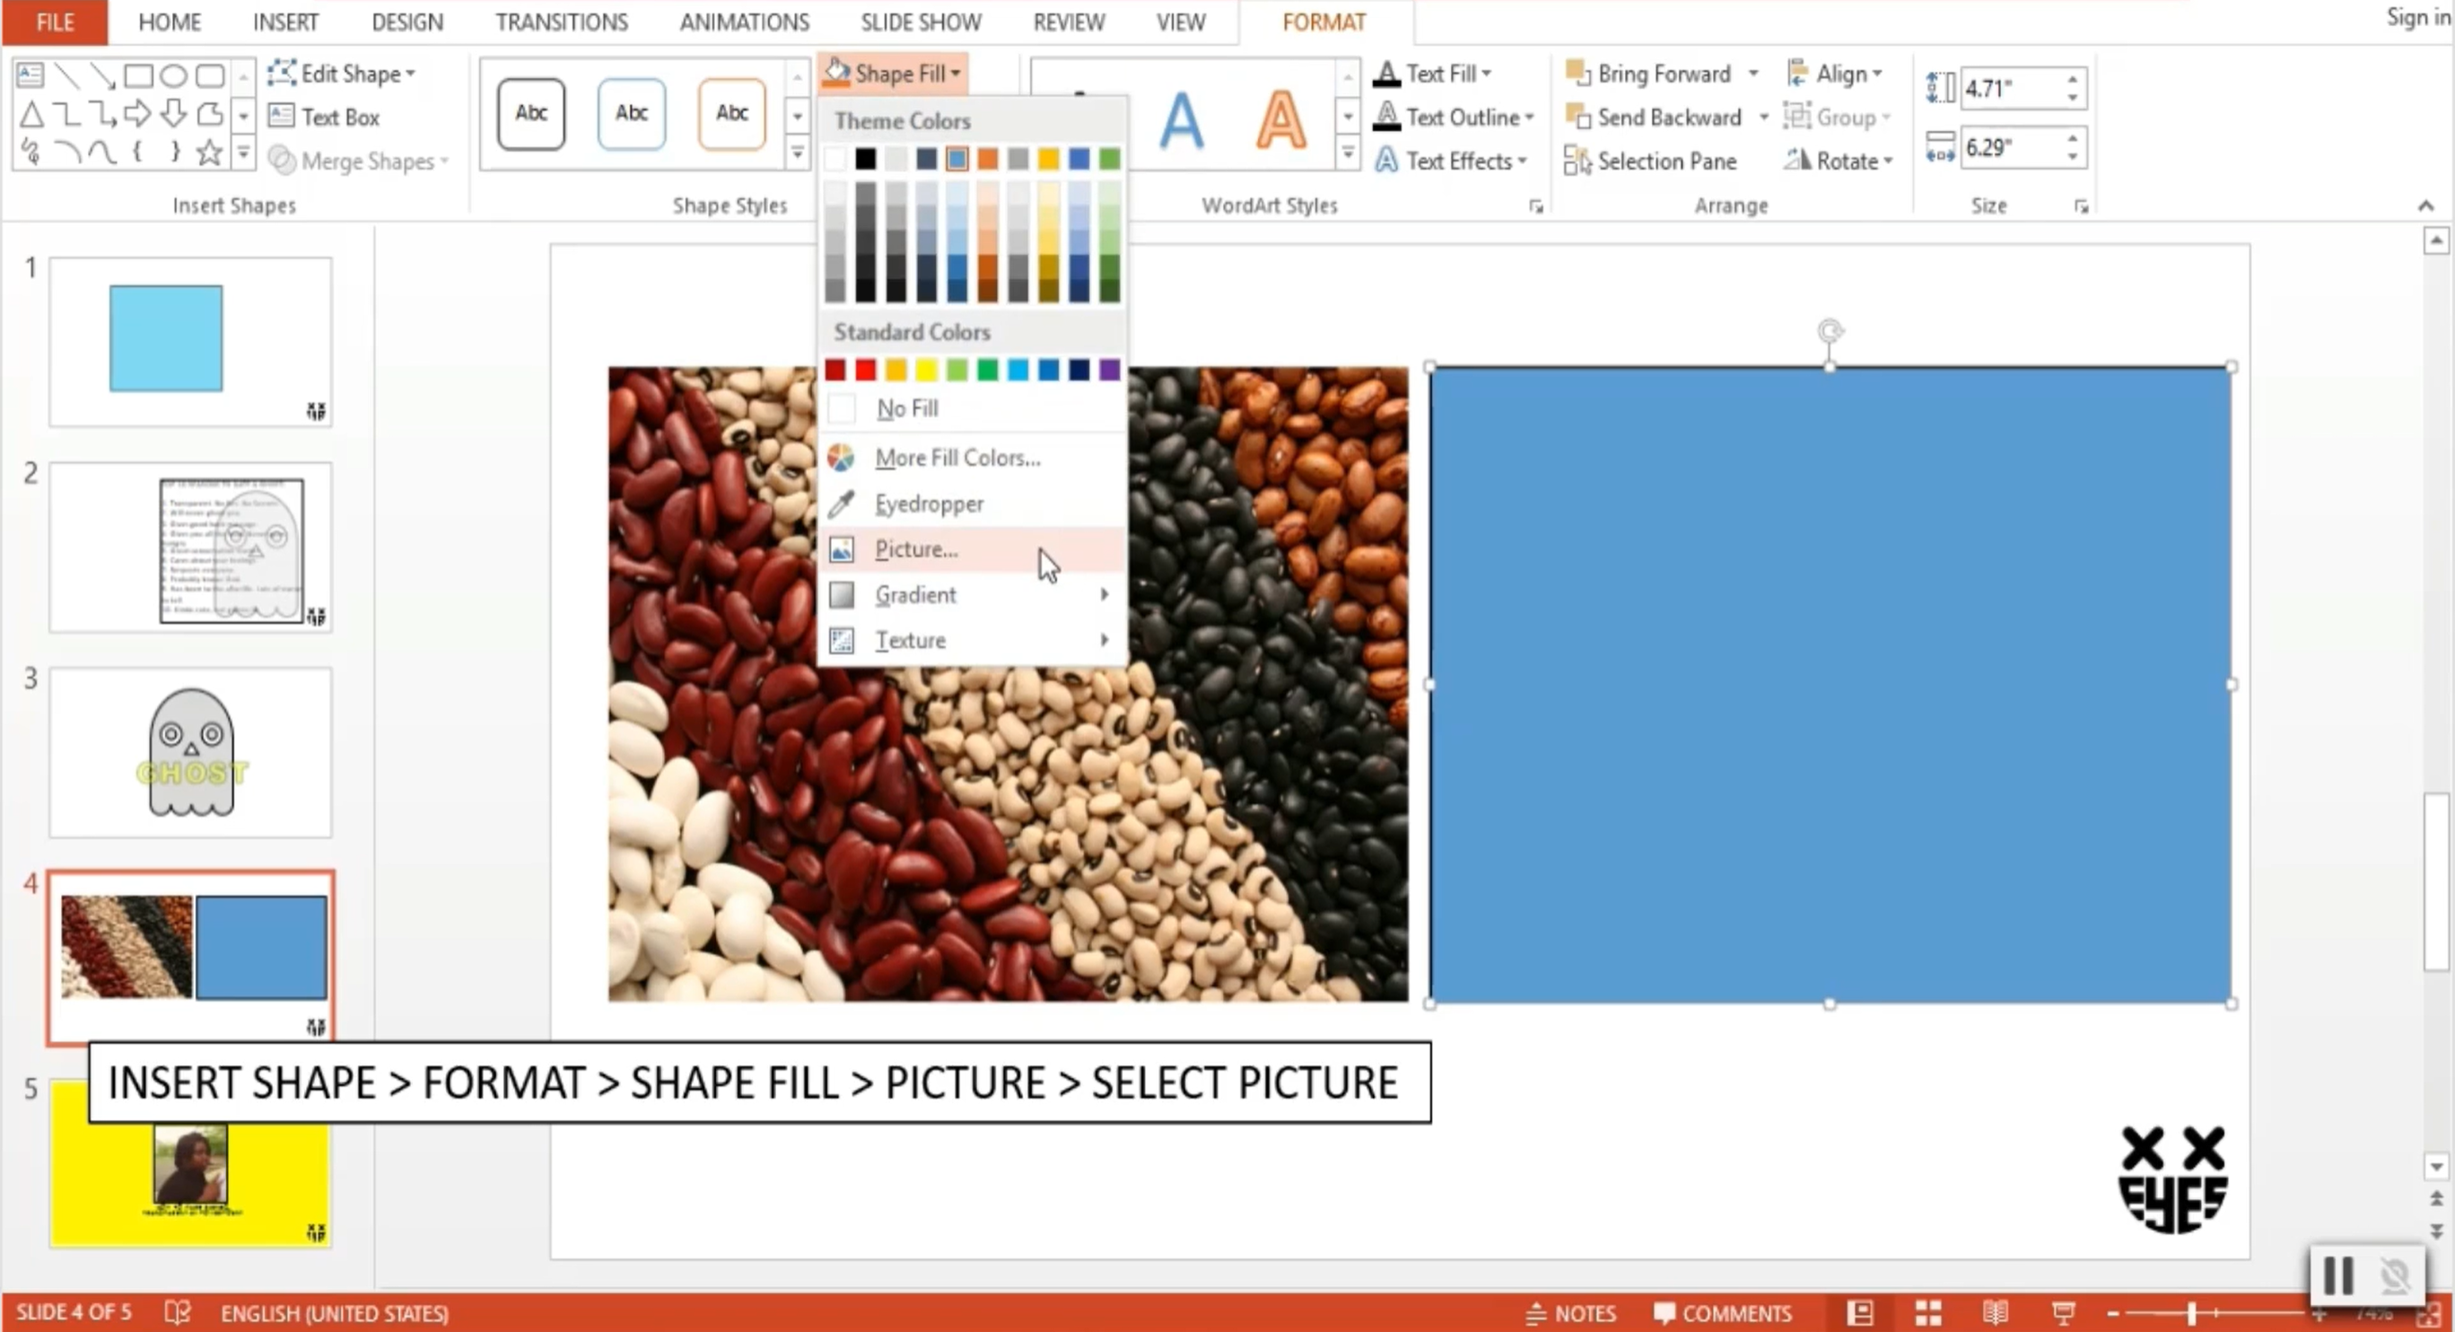Viewport: 2455px width, 1332px height.
Task: Select the oval shape tool
Action: click(173, 74)
